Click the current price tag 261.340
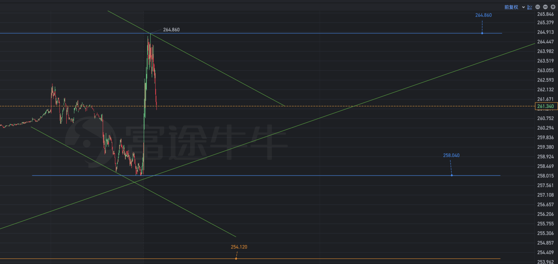This screenshot has height=264, width=558. click(546, 106)
